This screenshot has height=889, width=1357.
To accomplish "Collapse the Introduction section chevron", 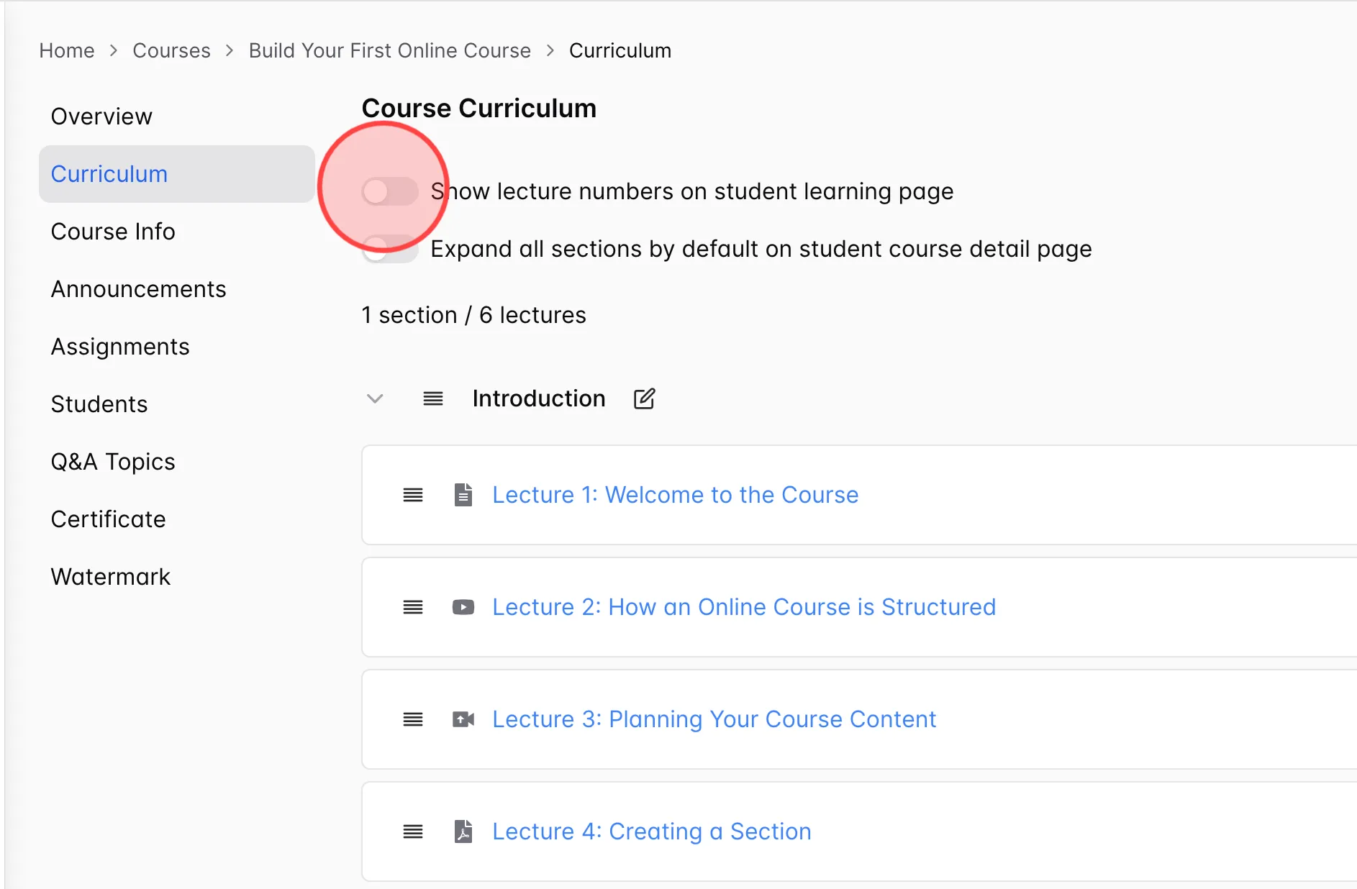I will click(x=375, y=398).
